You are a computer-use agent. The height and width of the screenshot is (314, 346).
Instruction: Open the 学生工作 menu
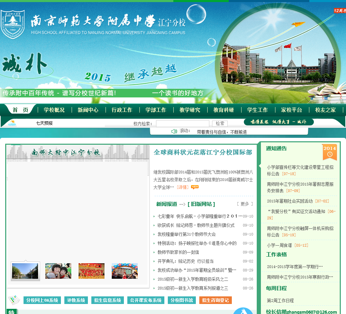[257, 110]
